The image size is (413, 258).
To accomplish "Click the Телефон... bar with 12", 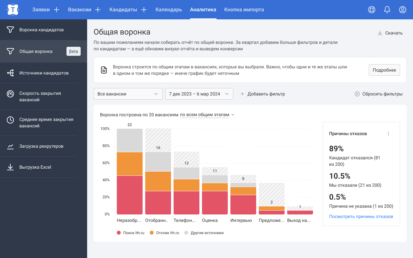I will [186, 183].
